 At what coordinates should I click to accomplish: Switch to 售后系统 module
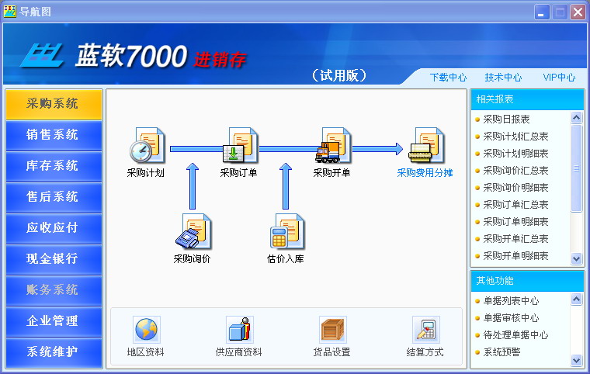coord(54,197)
